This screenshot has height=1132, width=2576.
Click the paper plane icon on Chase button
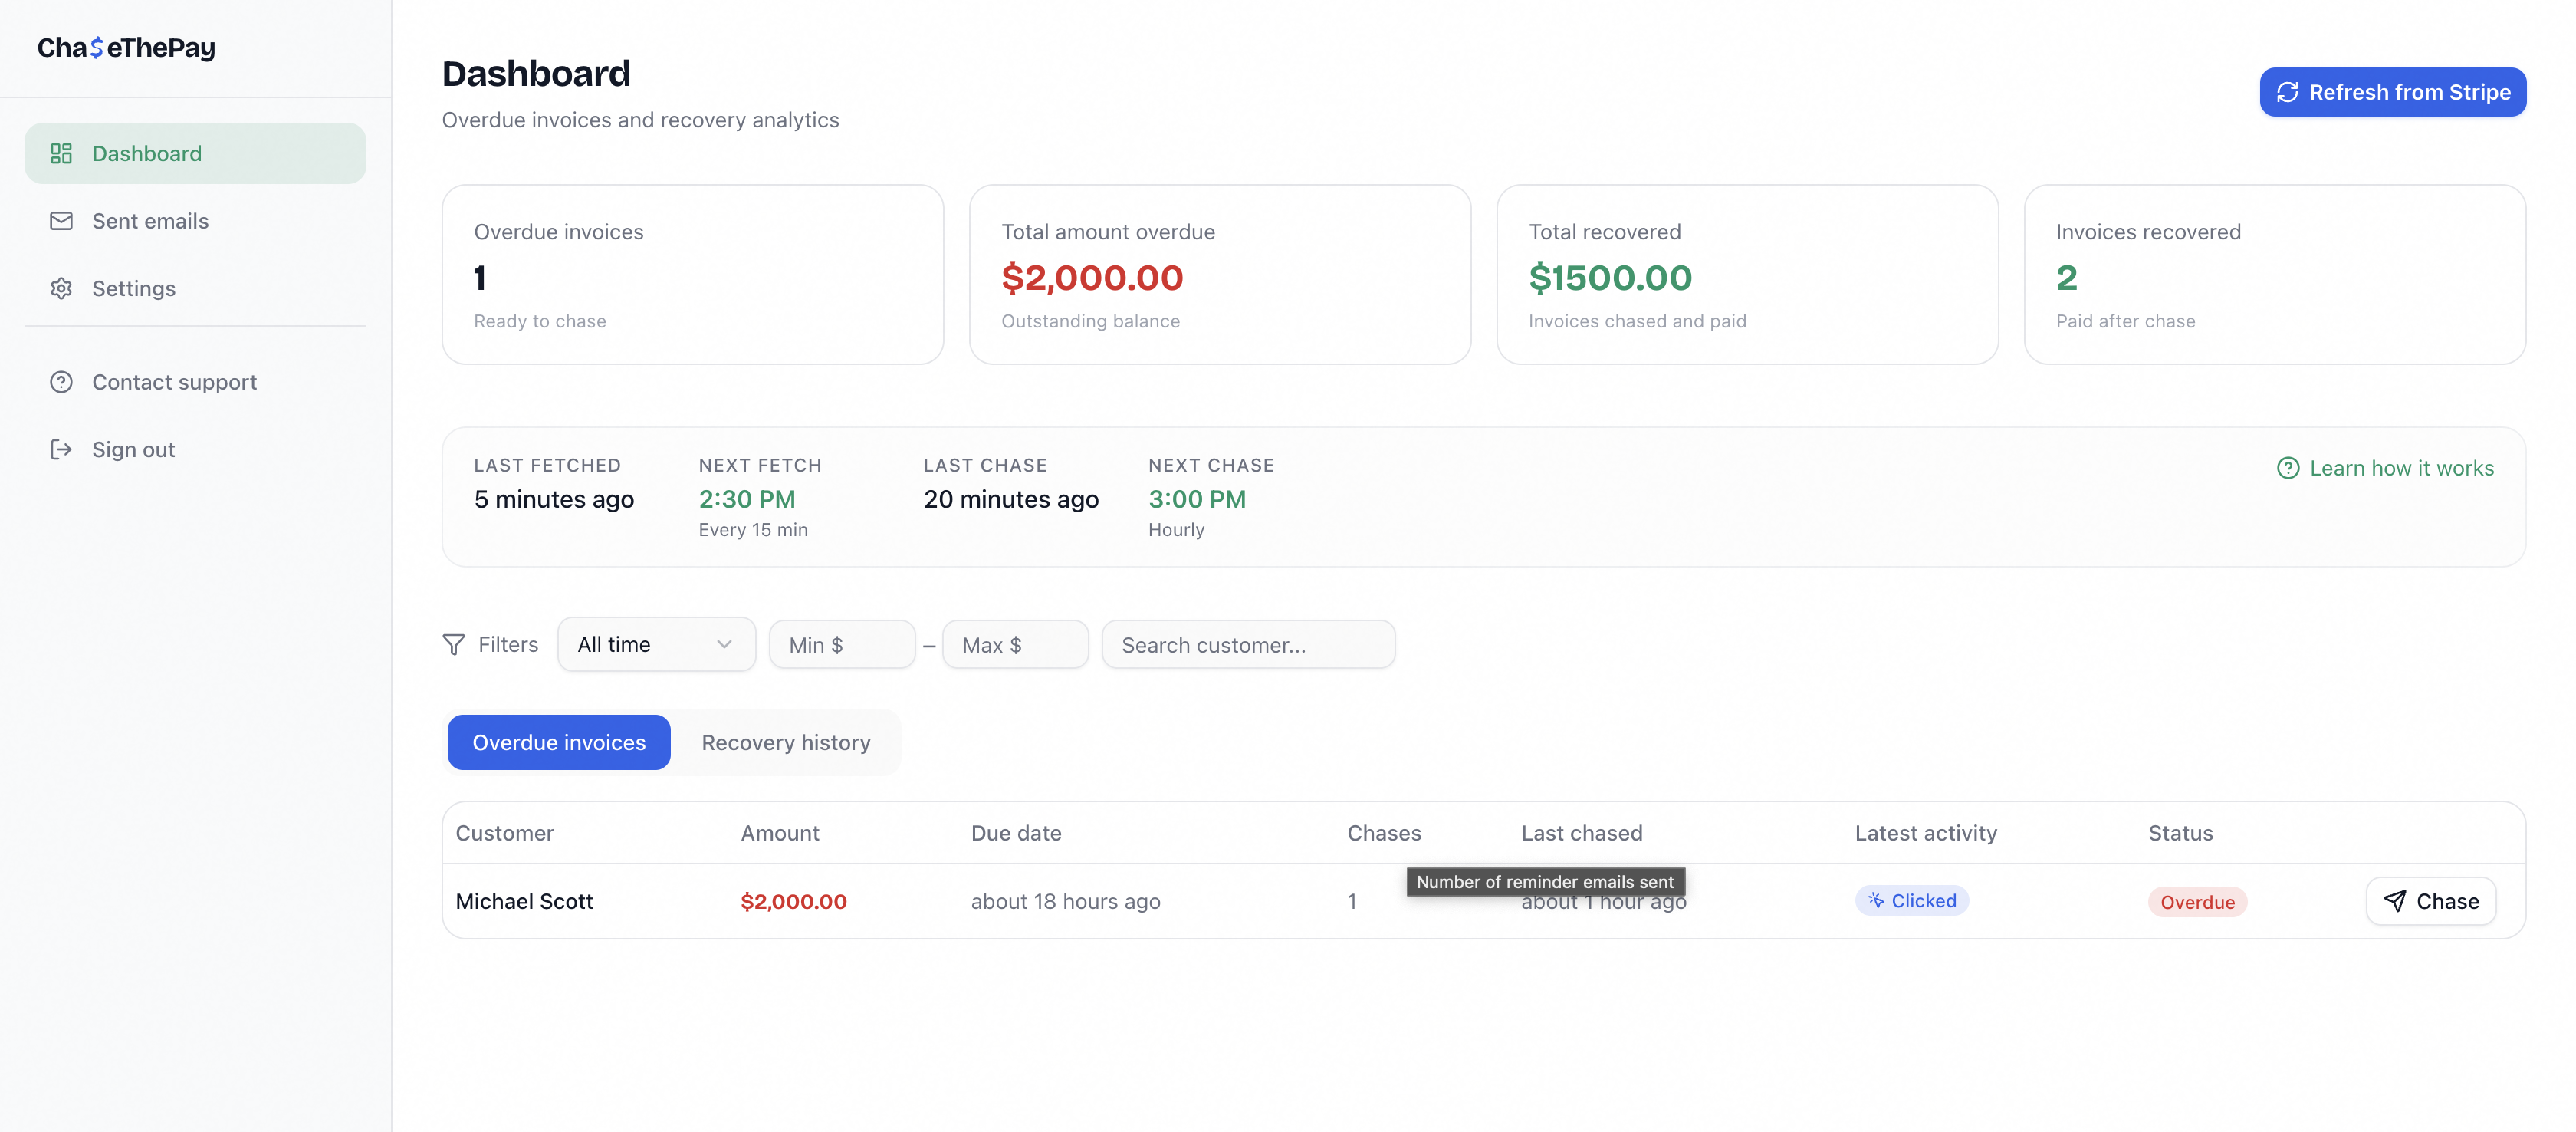[x=2394, y=901]
